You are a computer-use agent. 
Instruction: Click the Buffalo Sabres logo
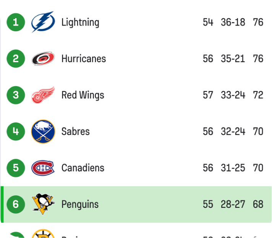(43, 132)
